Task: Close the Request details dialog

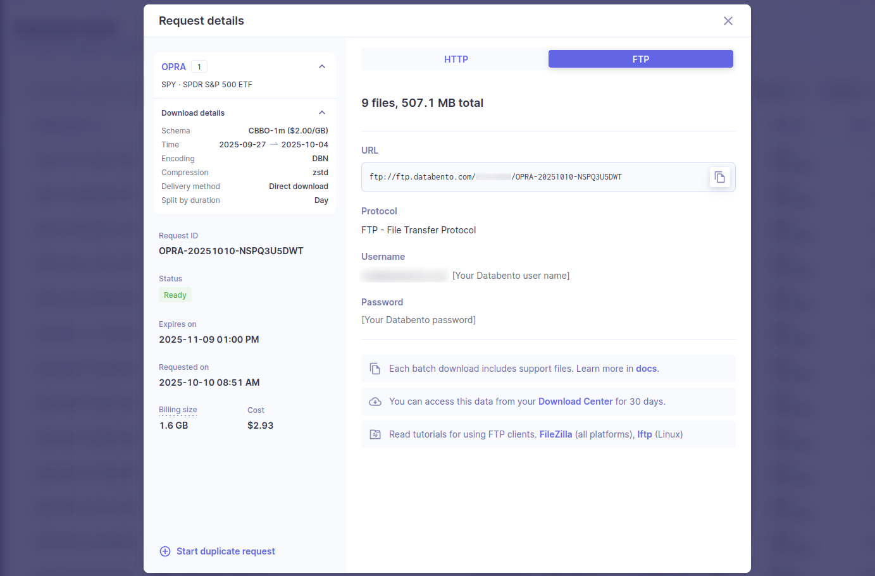Action: [x=728, y=21]
